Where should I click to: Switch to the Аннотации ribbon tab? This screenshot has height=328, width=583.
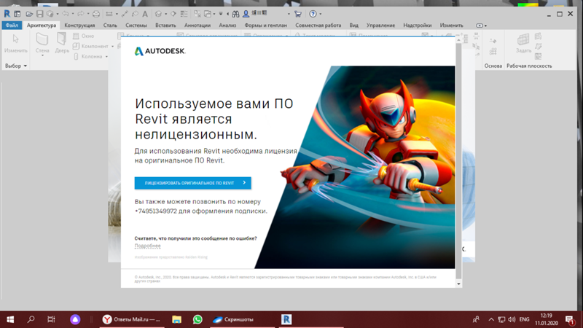(x=197, y=26)
